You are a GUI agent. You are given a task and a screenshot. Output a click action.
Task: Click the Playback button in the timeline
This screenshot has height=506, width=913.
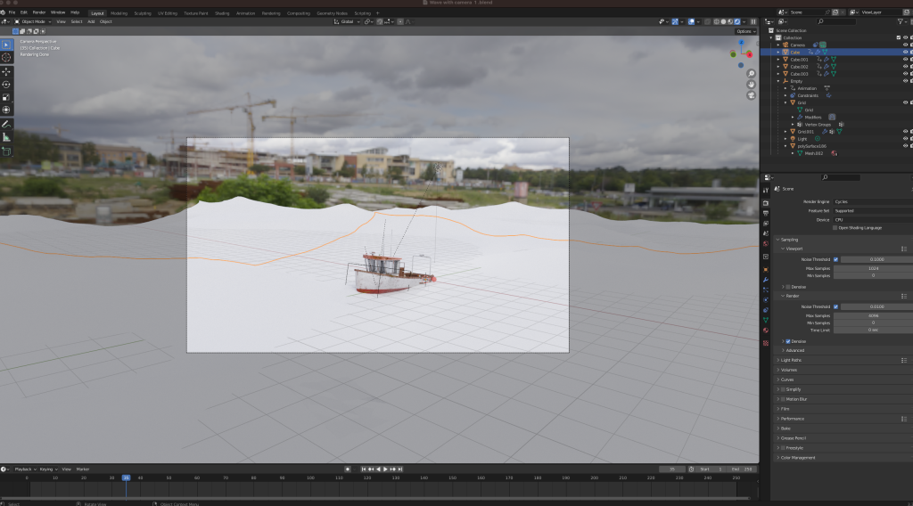[22, 469]
